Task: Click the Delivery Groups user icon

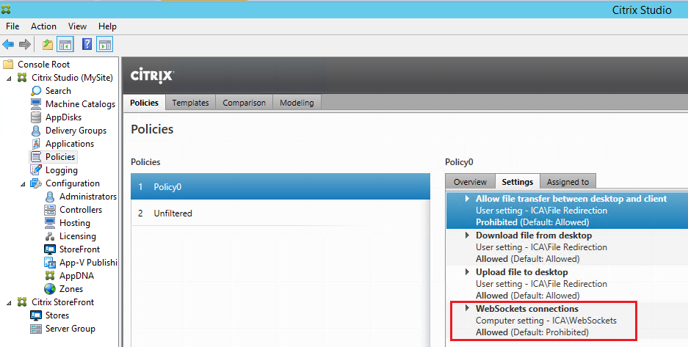Action: click(x=36, y=131)
